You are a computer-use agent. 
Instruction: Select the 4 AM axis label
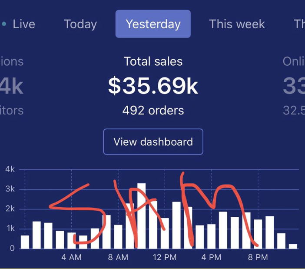71,257
